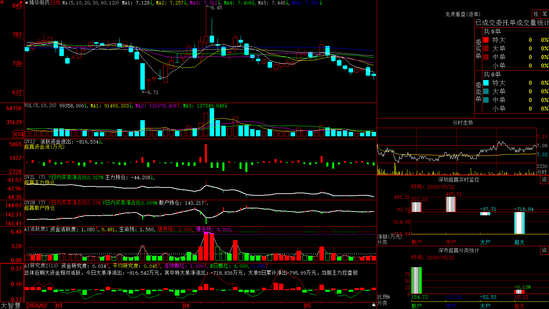549x309 pixels.
Task: Click the 04 month marker on timeline
Action: [186, 306]
